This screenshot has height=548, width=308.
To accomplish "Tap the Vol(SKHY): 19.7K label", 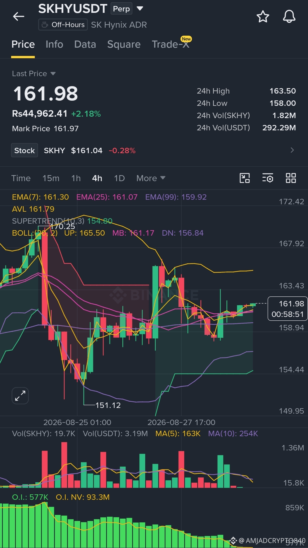I will [43, 434].
